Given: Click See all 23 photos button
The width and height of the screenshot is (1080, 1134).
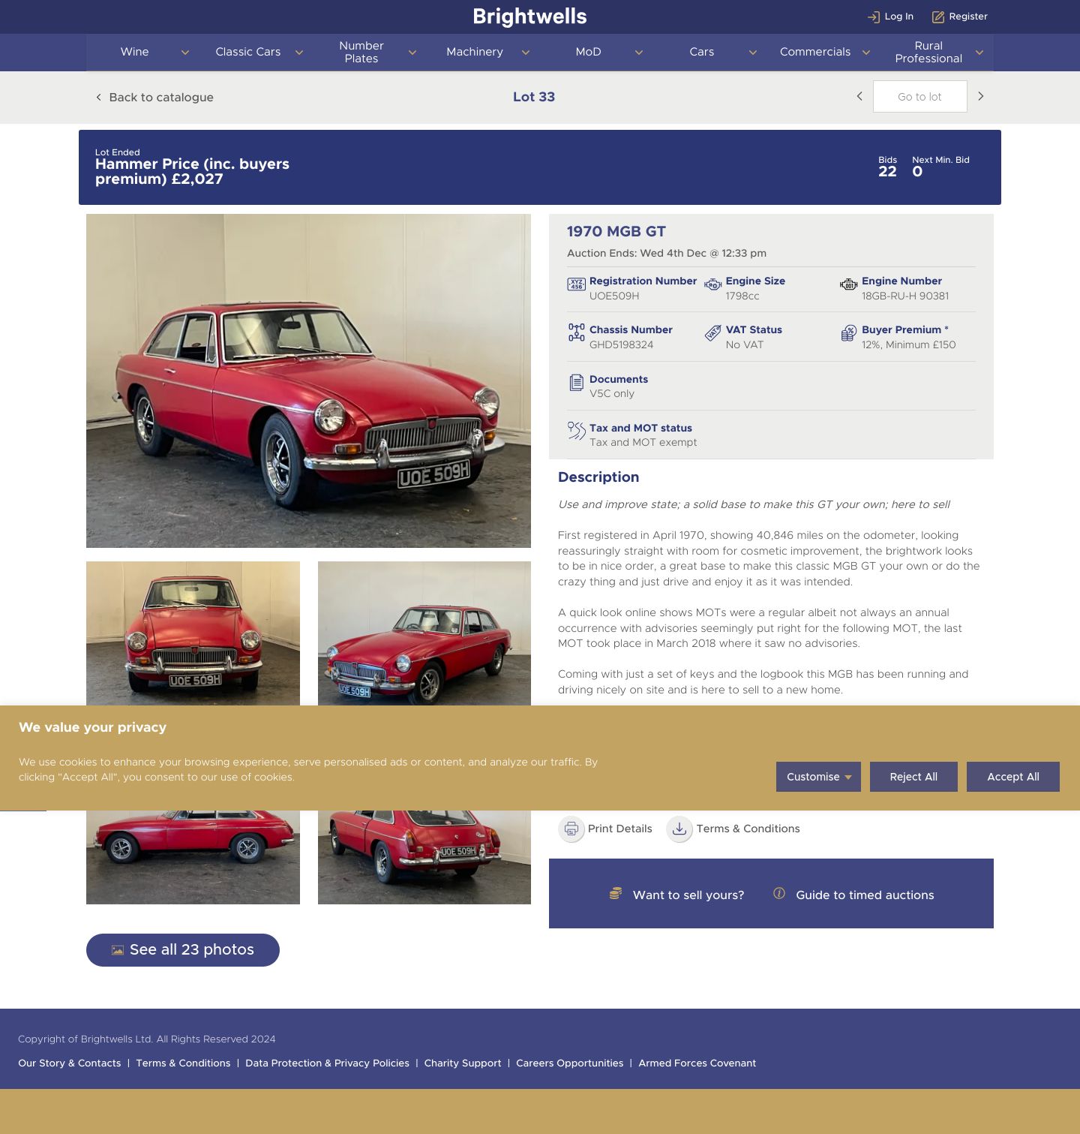Looking at the screenshot, I should pos(183,950).
